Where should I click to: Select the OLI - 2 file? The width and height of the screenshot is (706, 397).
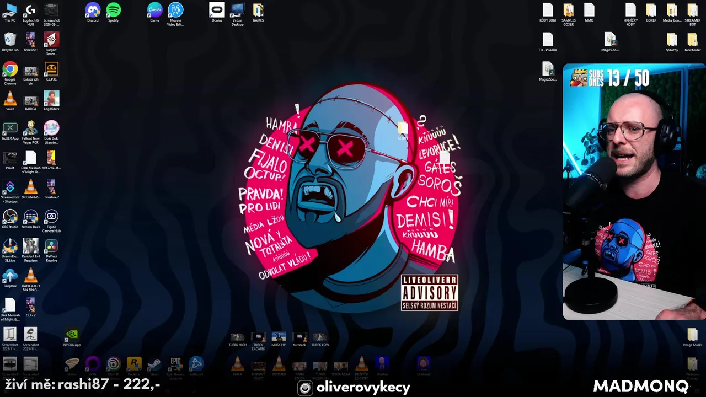[30, 308]
